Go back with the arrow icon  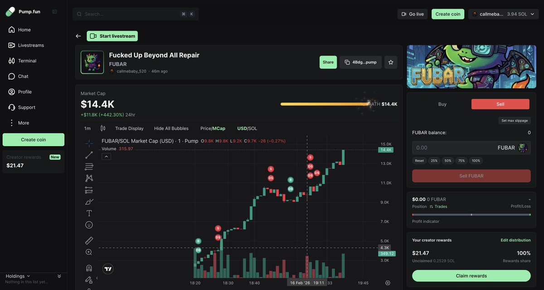pos(78,36)
